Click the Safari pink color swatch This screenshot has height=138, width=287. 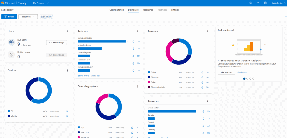149,82
